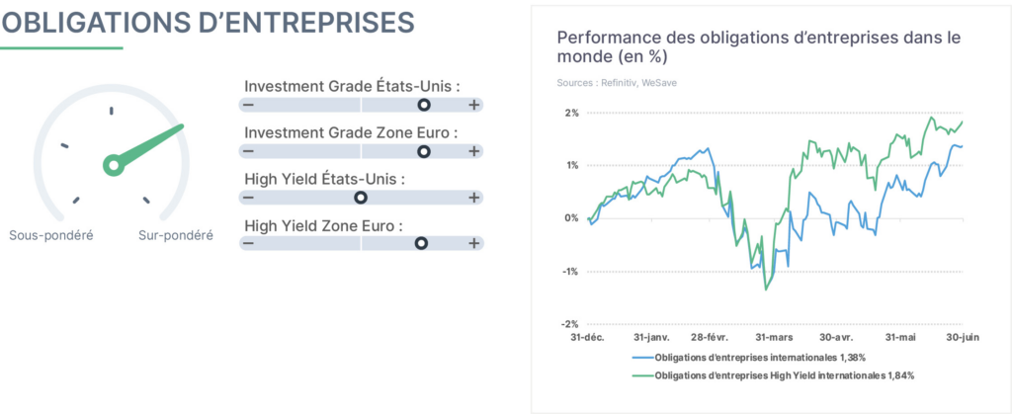Click the High Yield États-Unis slider handle
Screen dimensions: 1012x414
tap(361, 198)
